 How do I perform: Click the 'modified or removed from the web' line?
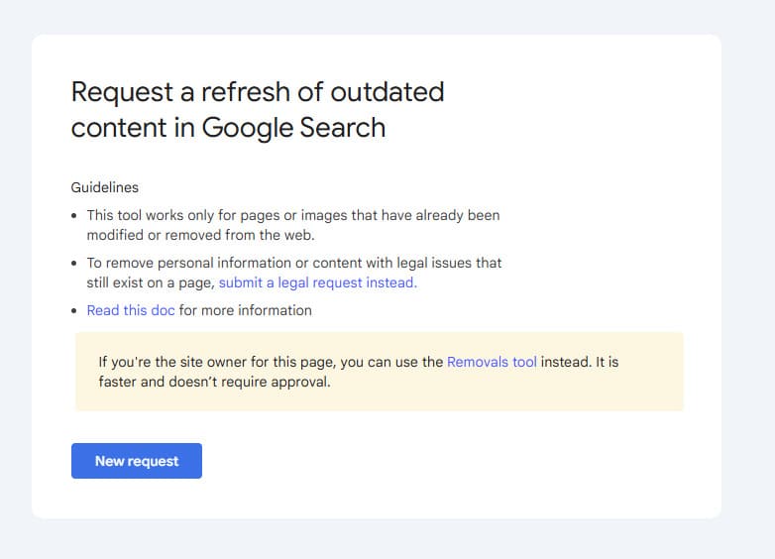(x=200, y=235)
